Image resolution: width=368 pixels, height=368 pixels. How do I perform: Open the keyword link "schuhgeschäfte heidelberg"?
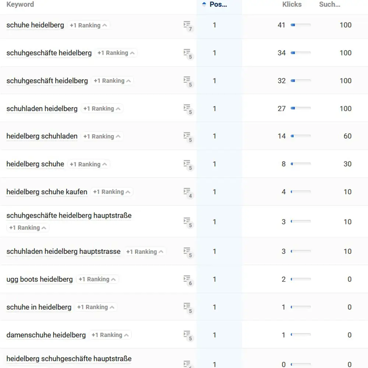(x=49, y=53)
